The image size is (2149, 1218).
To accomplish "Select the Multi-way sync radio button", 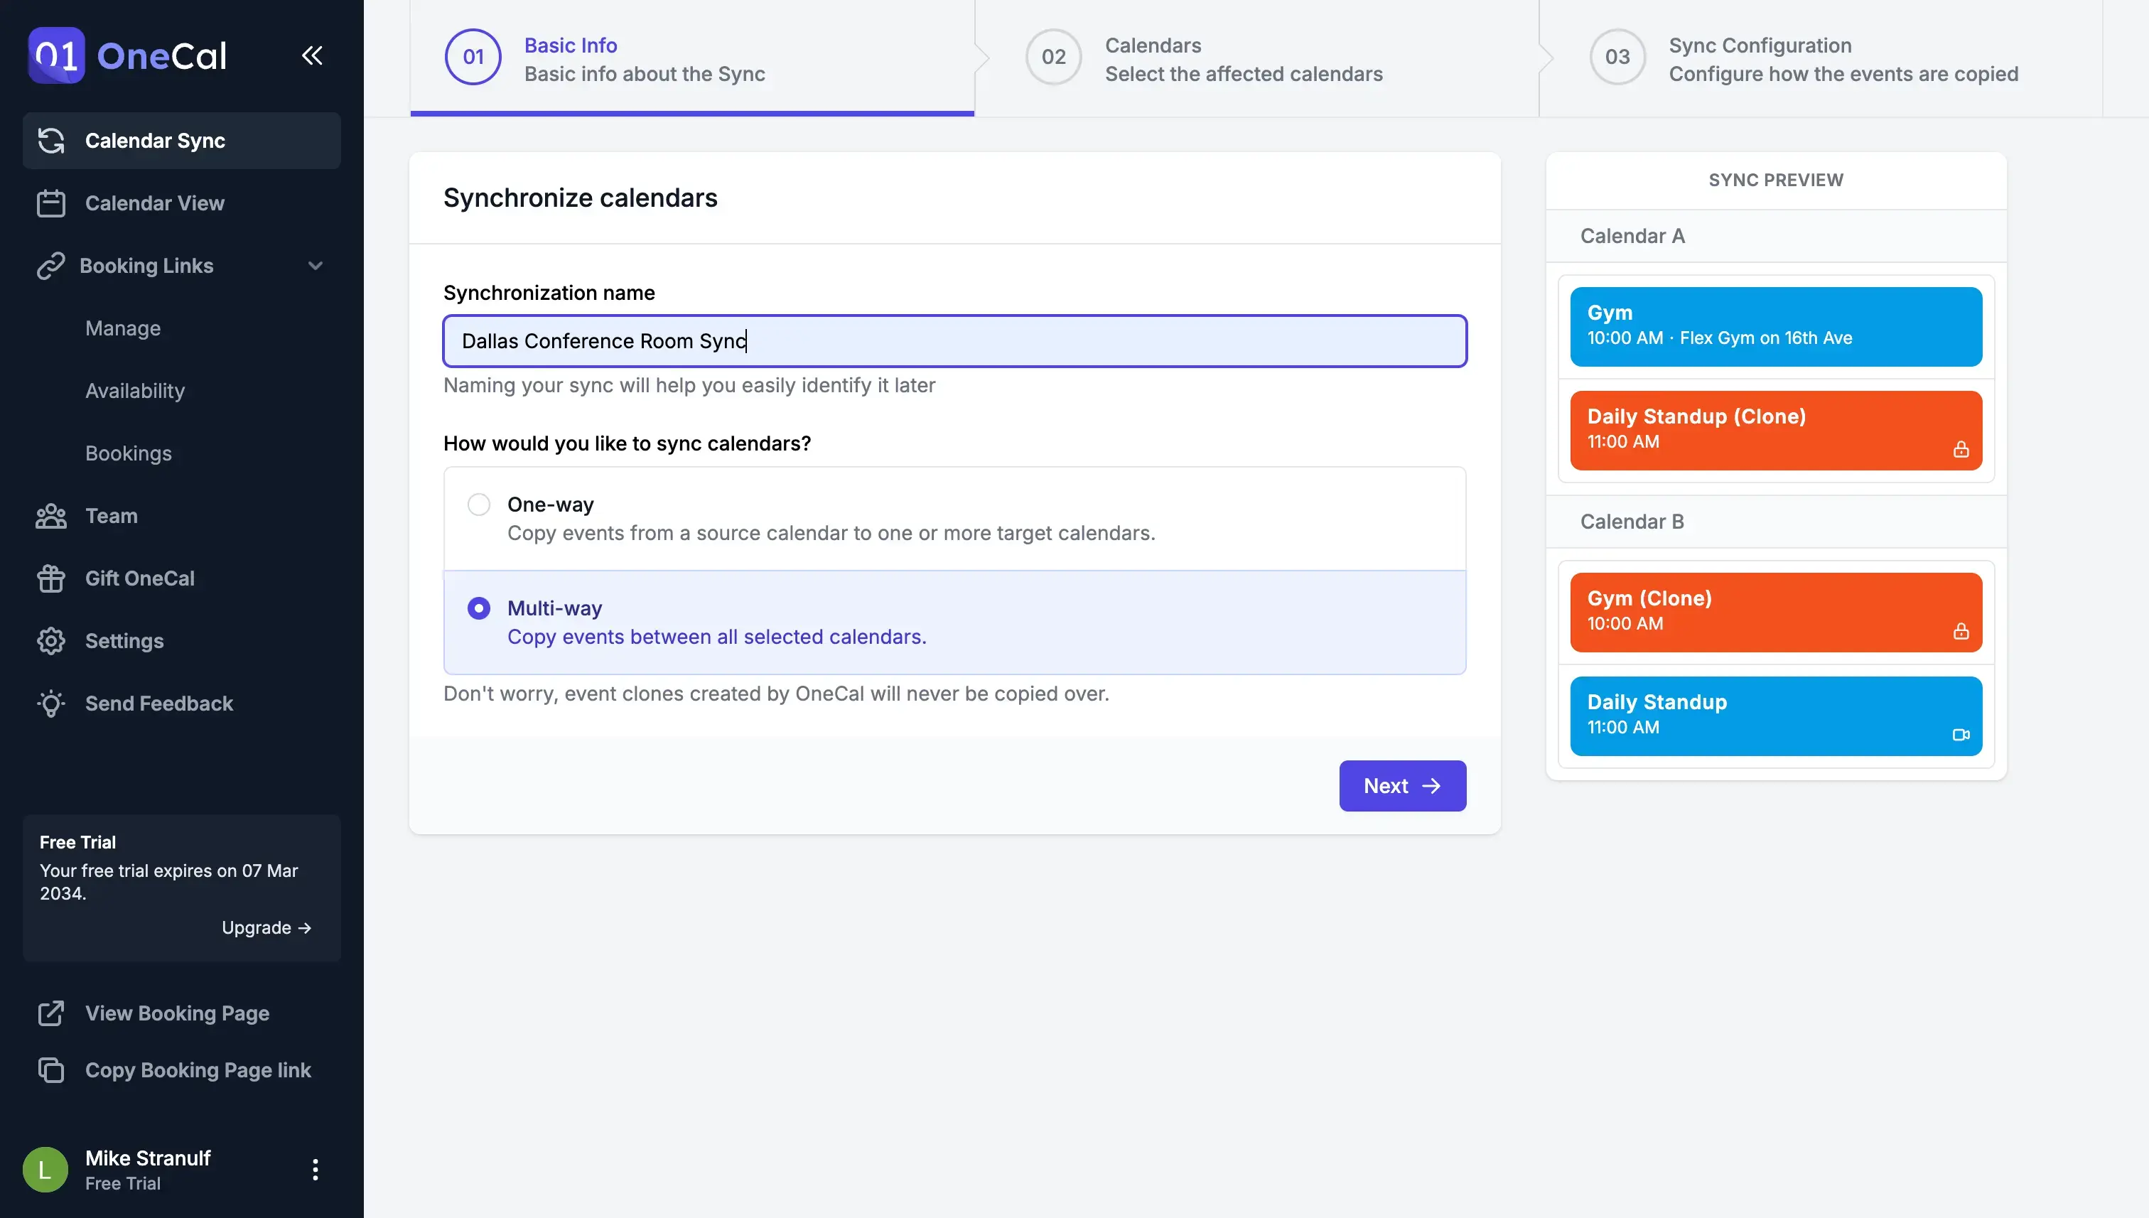I will pos(477,608).
